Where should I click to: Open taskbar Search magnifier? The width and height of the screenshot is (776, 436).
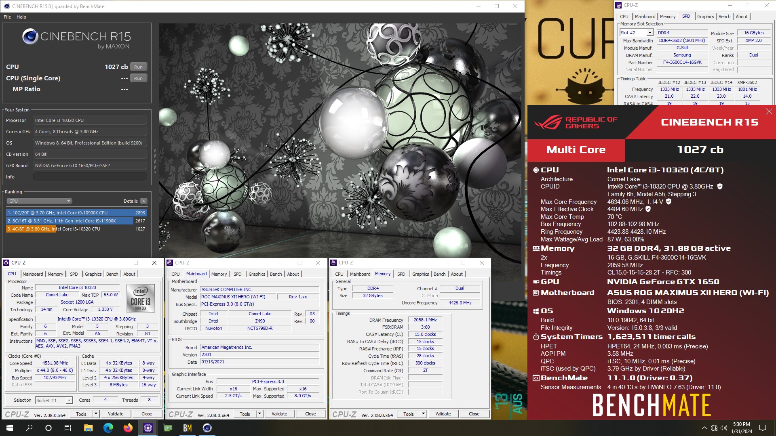coord(29,428)
